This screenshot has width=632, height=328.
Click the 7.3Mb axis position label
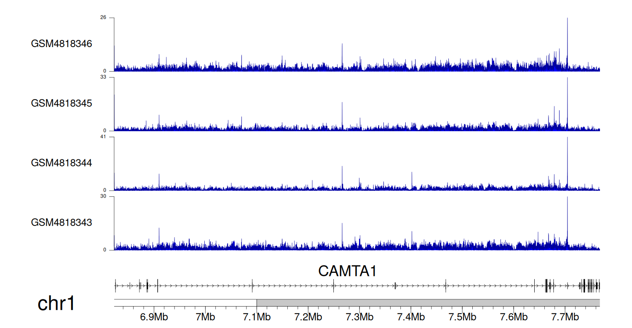[x=359, y=317]
